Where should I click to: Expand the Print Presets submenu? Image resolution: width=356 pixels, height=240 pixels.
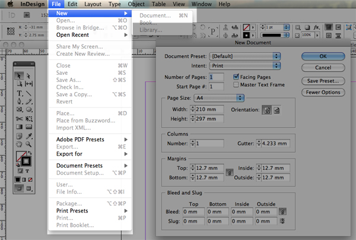pos(90,211)
